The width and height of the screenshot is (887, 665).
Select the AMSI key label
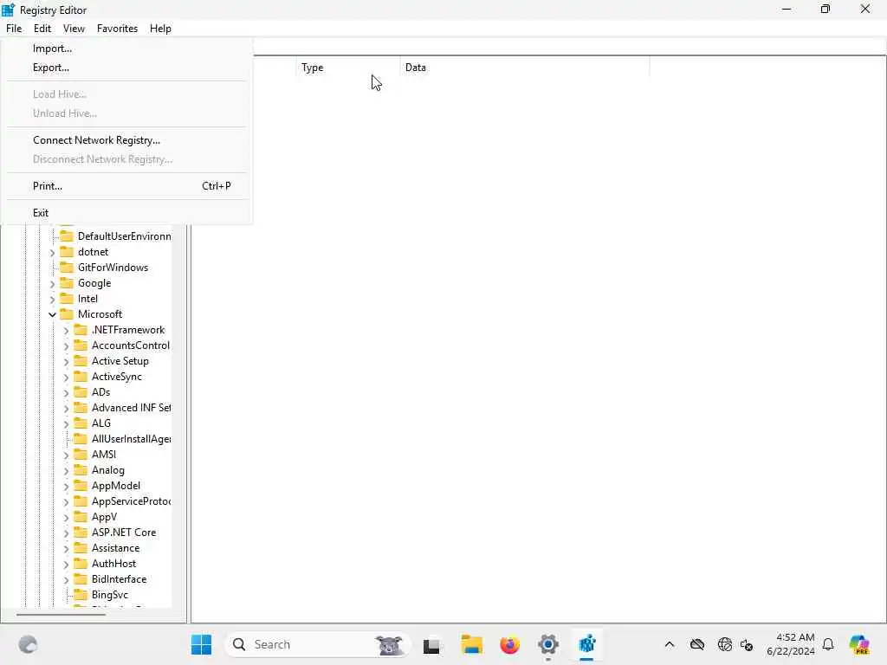[104, 455]
